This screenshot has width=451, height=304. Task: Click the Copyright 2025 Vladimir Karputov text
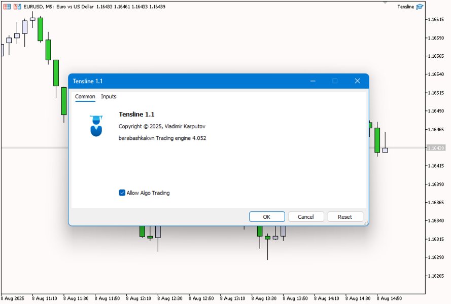162,127
